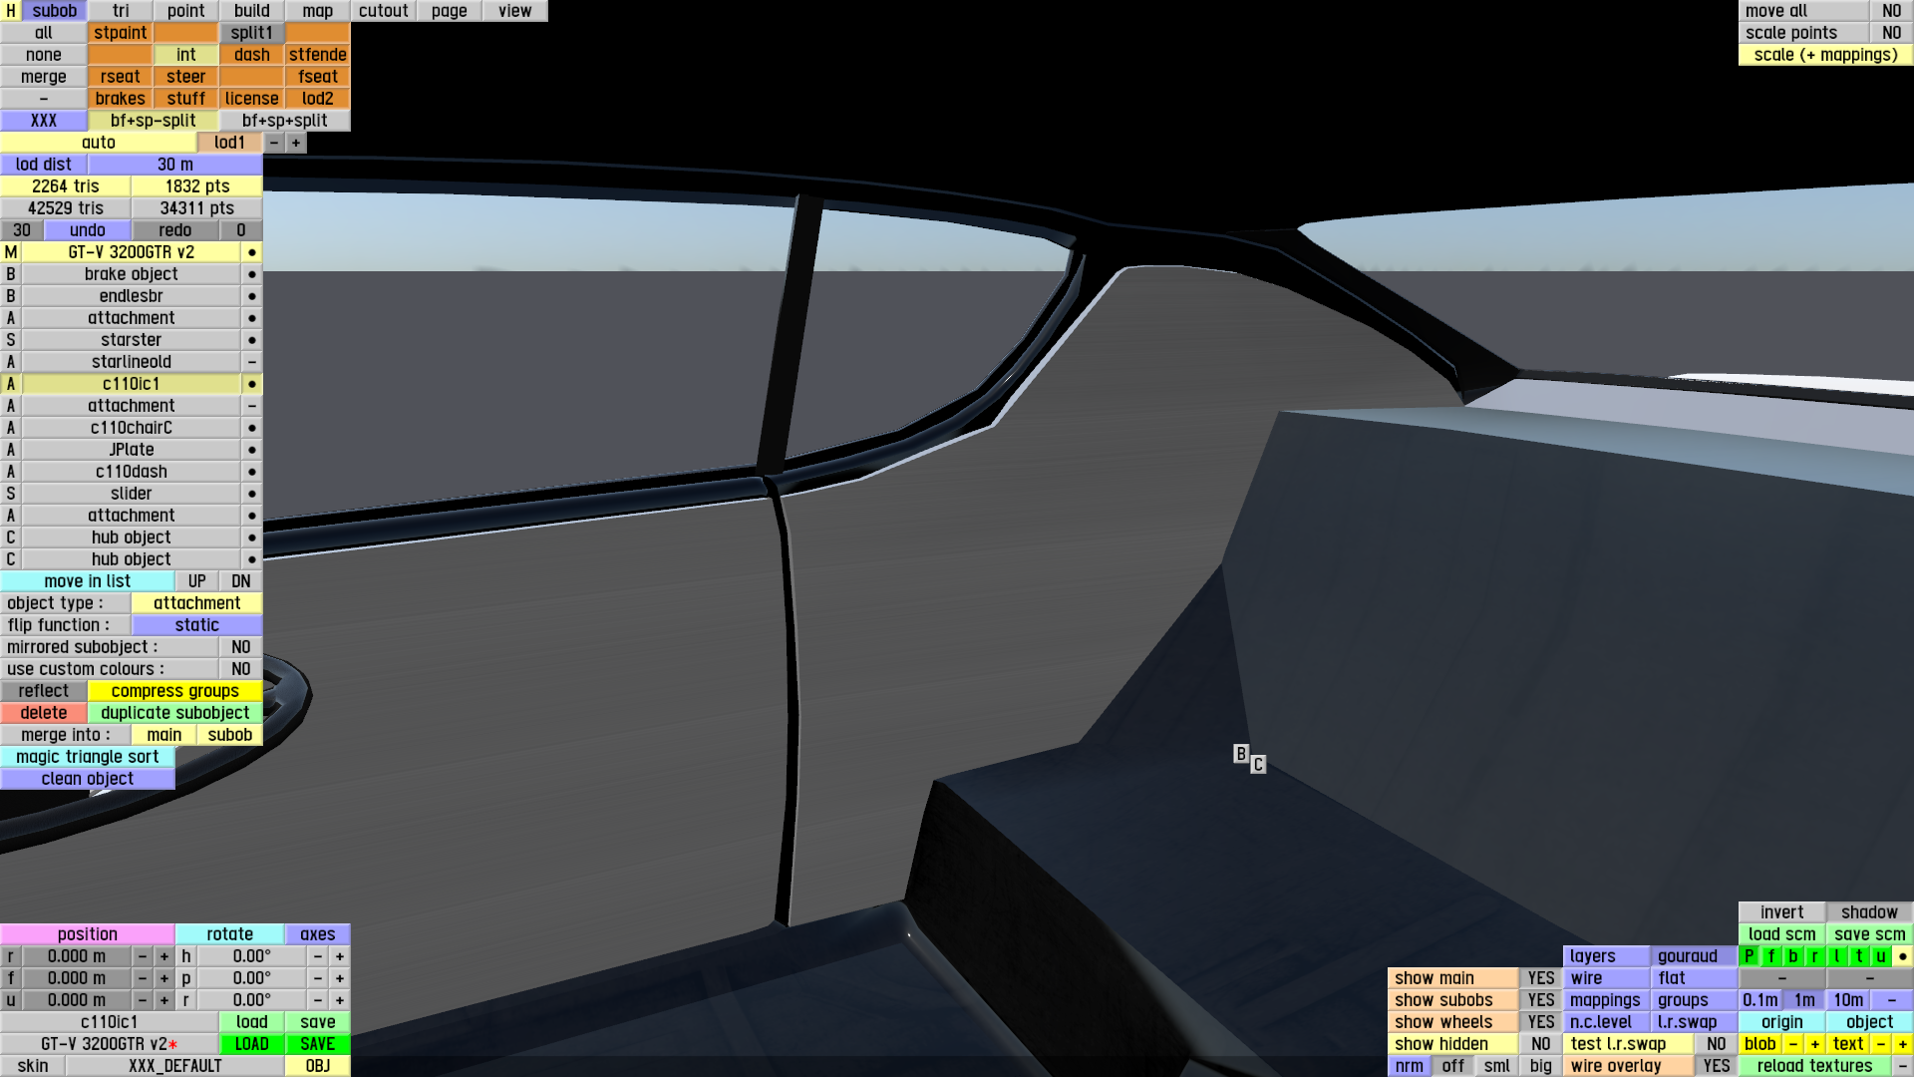Change flip function static value
The width and height of the screenshot is (1914, 1077).
click(x=196, y=625)
